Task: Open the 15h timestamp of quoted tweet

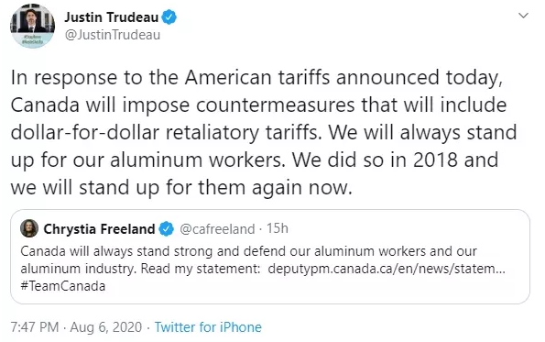Action: (x=278, y=228)
